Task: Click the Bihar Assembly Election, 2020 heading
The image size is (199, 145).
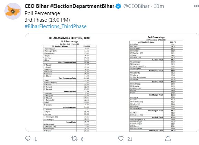Action: click(x=69, y=38)
